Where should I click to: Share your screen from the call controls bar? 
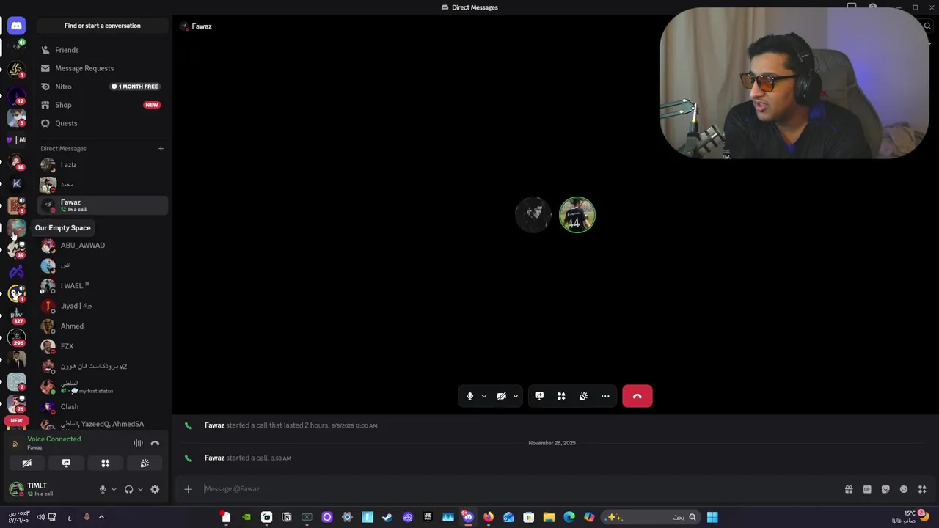point(539,396)
